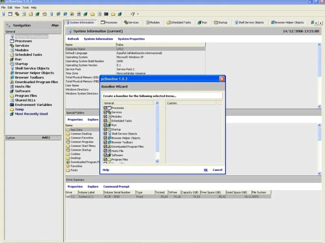Click the Most Recently Used icon in navigation
325x243 pixels.
[12, 114]
